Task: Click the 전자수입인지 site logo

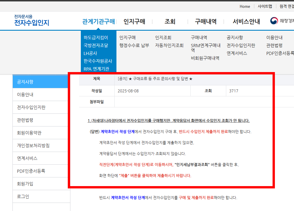Action: (x=31, y=21)
